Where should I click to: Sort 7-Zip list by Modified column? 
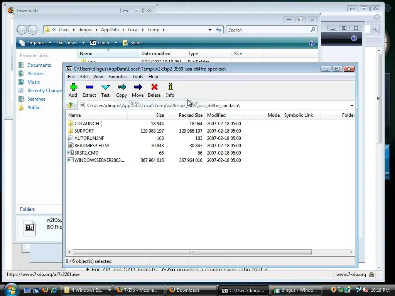point(224,115)
